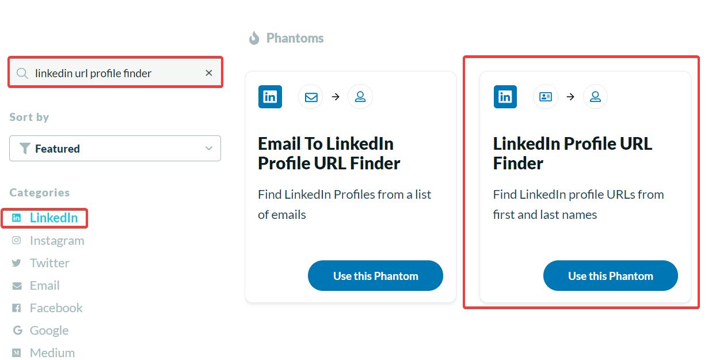Click envelope icon on Email To LinkedIn card
The image size is (712, 360).
coord(311,97)
